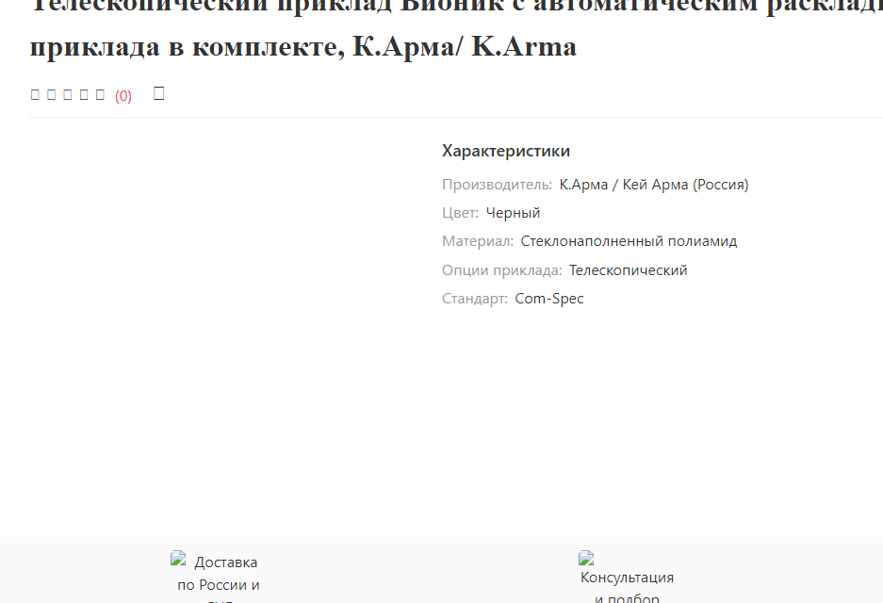The height and width of the screenshot is (603, 883).
Task: Click the fourth rating star
Action: pos(84,94)
